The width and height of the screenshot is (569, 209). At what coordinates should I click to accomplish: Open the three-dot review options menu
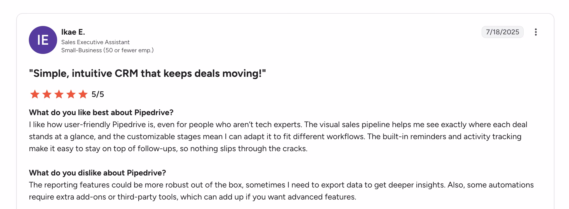point(535,32)
